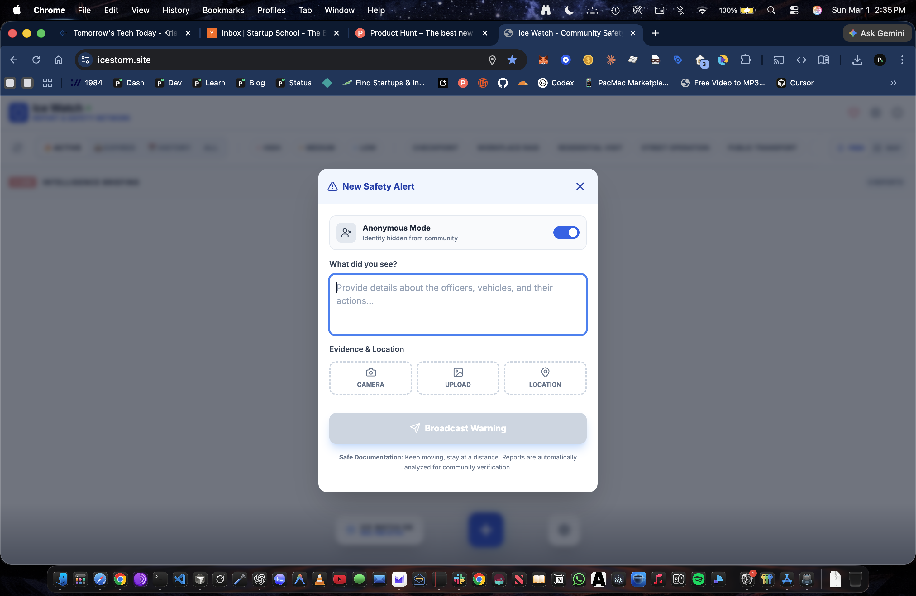Reload the icestorm.site page
The image size is (916, 596).
pos(36,60)
